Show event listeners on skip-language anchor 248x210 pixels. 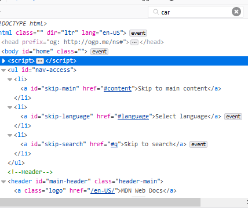(233, 117)
